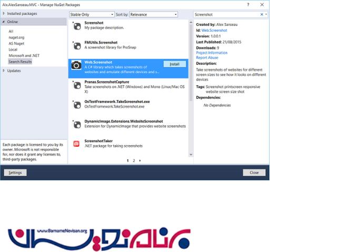Click the Web.Screenshot camera icon

tap(76, 65)
